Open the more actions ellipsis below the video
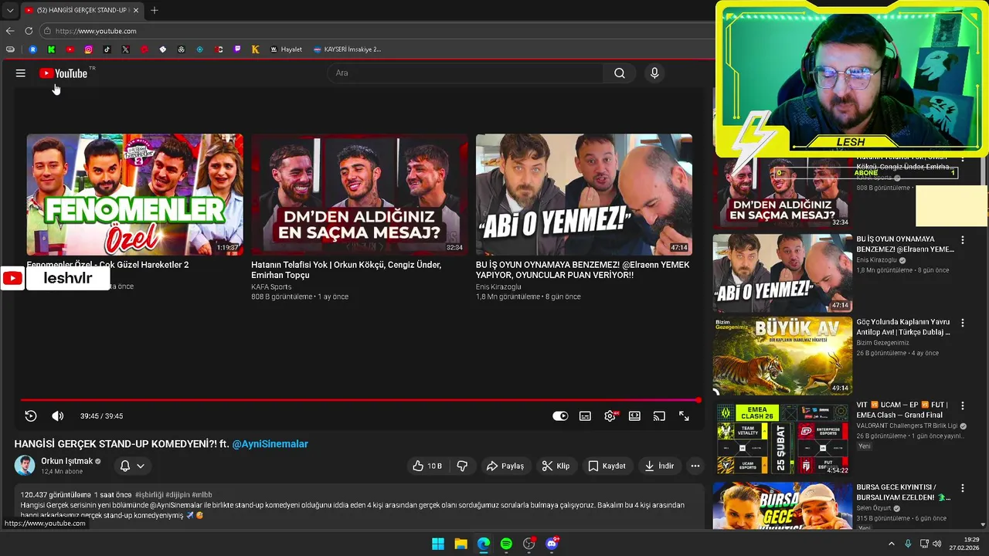 695,466
